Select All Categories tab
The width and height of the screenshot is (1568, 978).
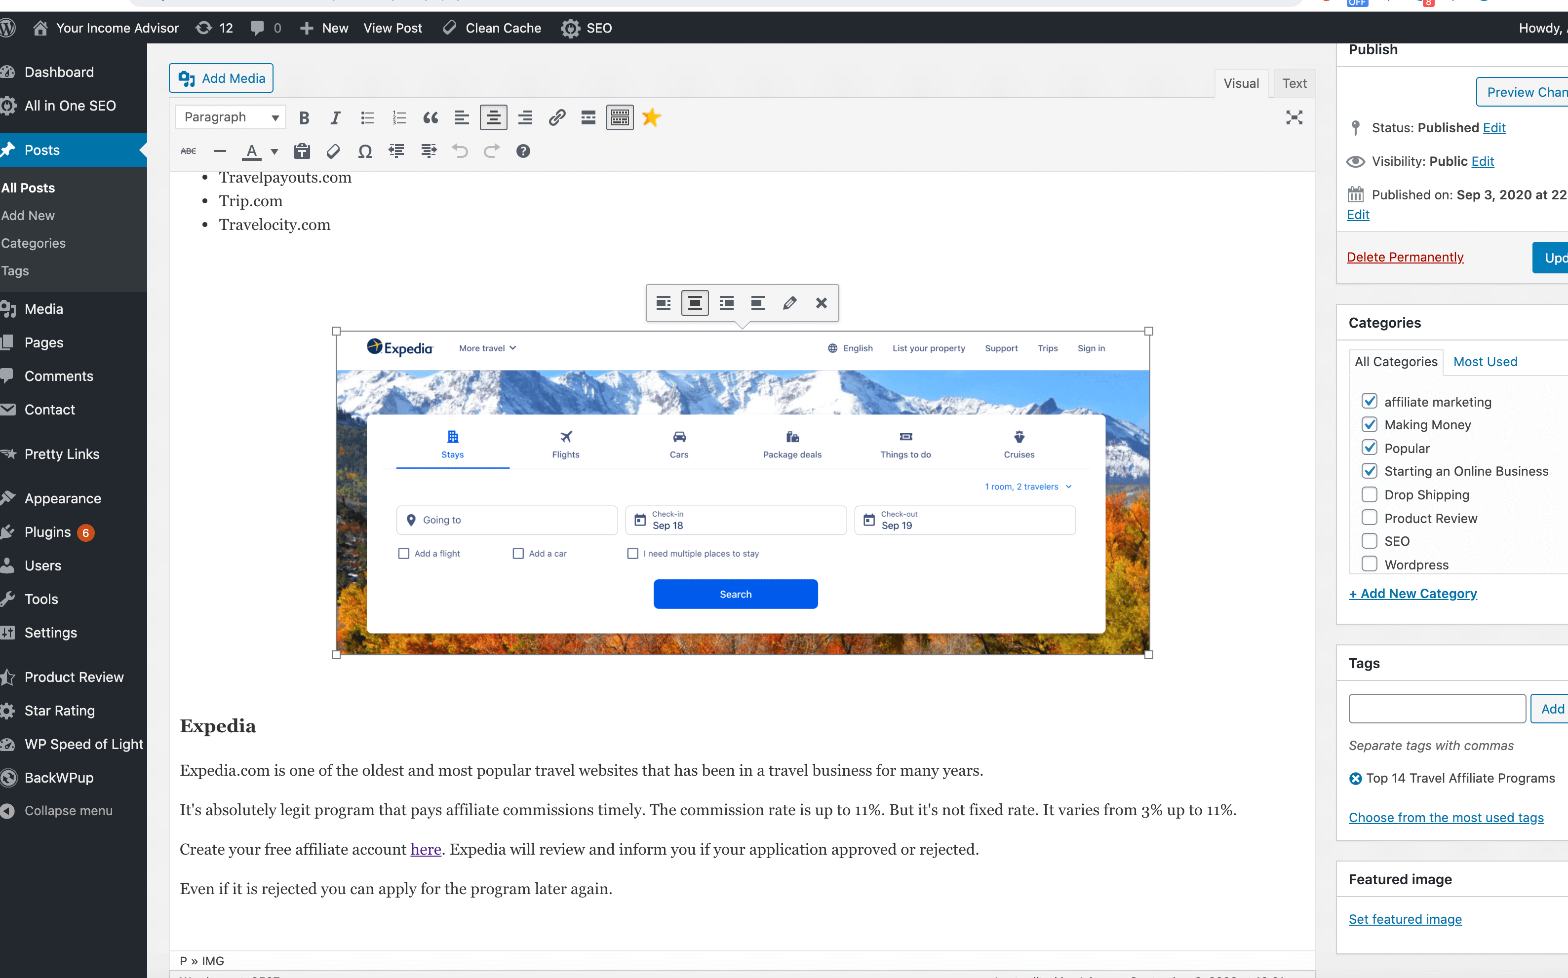click(x=1396, y=362)
